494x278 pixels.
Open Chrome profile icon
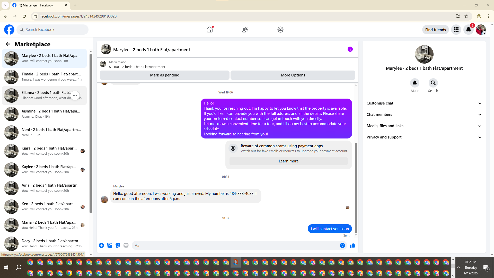[x=479, y=16]
